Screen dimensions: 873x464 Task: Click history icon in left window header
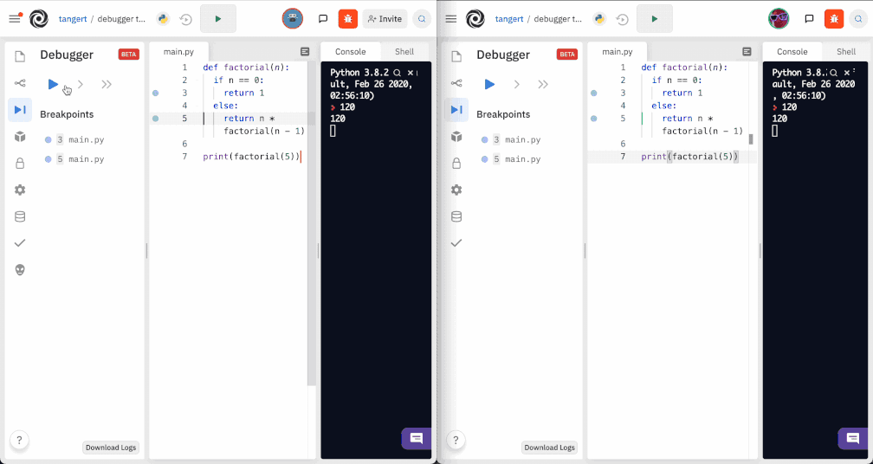(185, 18)
